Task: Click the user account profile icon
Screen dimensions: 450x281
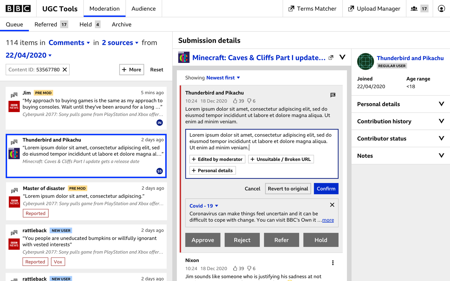Action: point(441,9)
